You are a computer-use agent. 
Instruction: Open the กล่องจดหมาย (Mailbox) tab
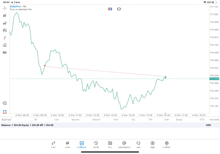pos(124,144)
